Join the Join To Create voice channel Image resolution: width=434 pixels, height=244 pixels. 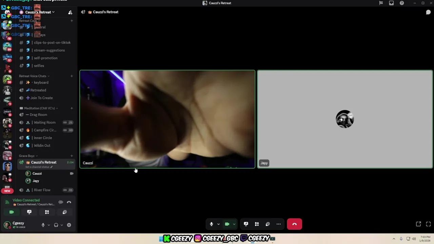coord(46,98)
